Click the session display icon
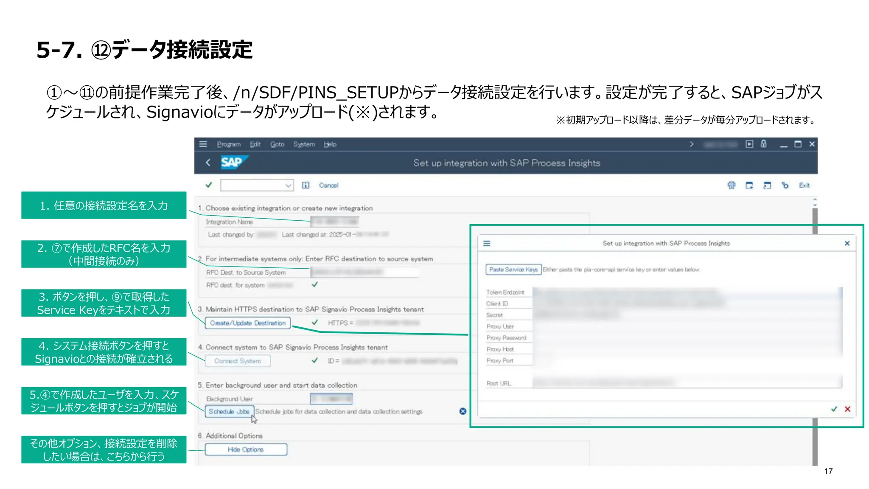869x489 pixels. coord(767,185)
